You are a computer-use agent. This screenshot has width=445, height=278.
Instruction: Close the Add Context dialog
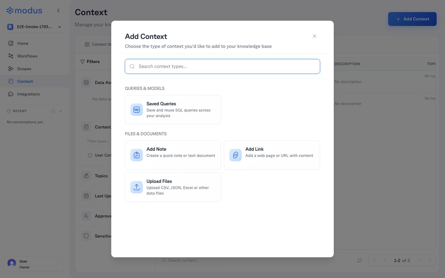[x=315, y=36]
